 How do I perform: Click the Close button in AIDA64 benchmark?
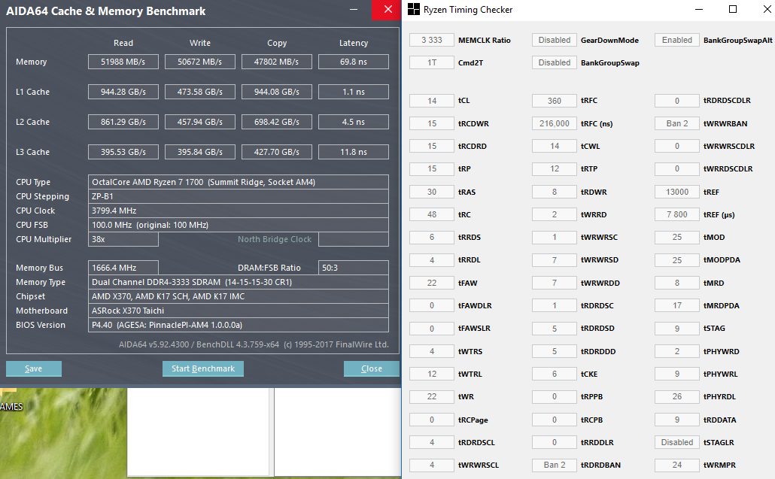click(x=371, y=368)
